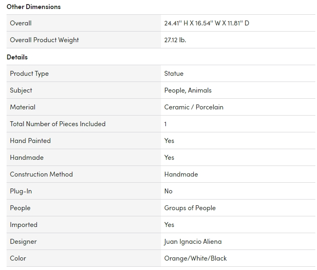Click the Statue value

[174, 74]
